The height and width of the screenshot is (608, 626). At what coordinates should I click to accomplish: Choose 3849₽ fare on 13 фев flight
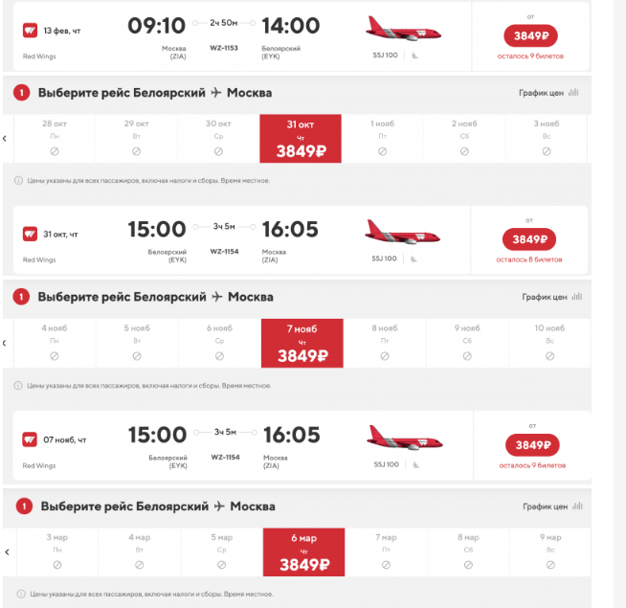pyautogui.click(x=530, y=36)
